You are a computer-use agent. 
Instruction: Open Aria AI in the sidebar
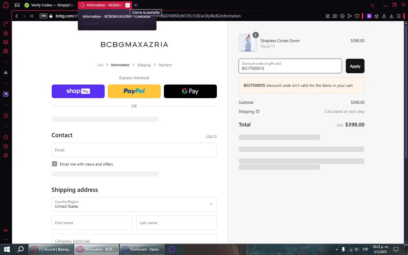pos(6,73)
